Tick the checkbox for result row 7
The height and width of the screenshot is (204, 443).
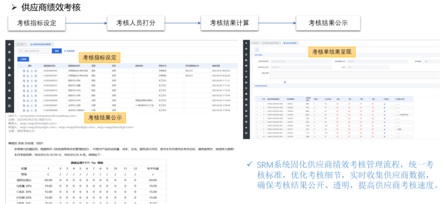pyautogui.click(x=257, y=125)
